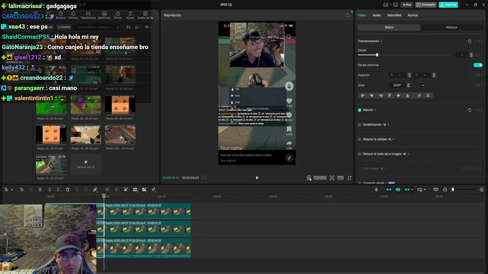The width and height of the screenshot is (488, 274).
Task: Uncheck the Mezcla checkbox
Action: (x=360, y=110)
